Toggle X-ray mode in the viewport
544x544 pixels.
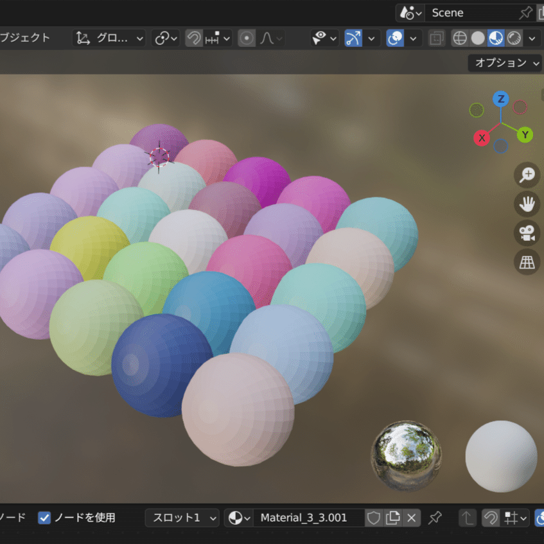(x=437, y=37)
